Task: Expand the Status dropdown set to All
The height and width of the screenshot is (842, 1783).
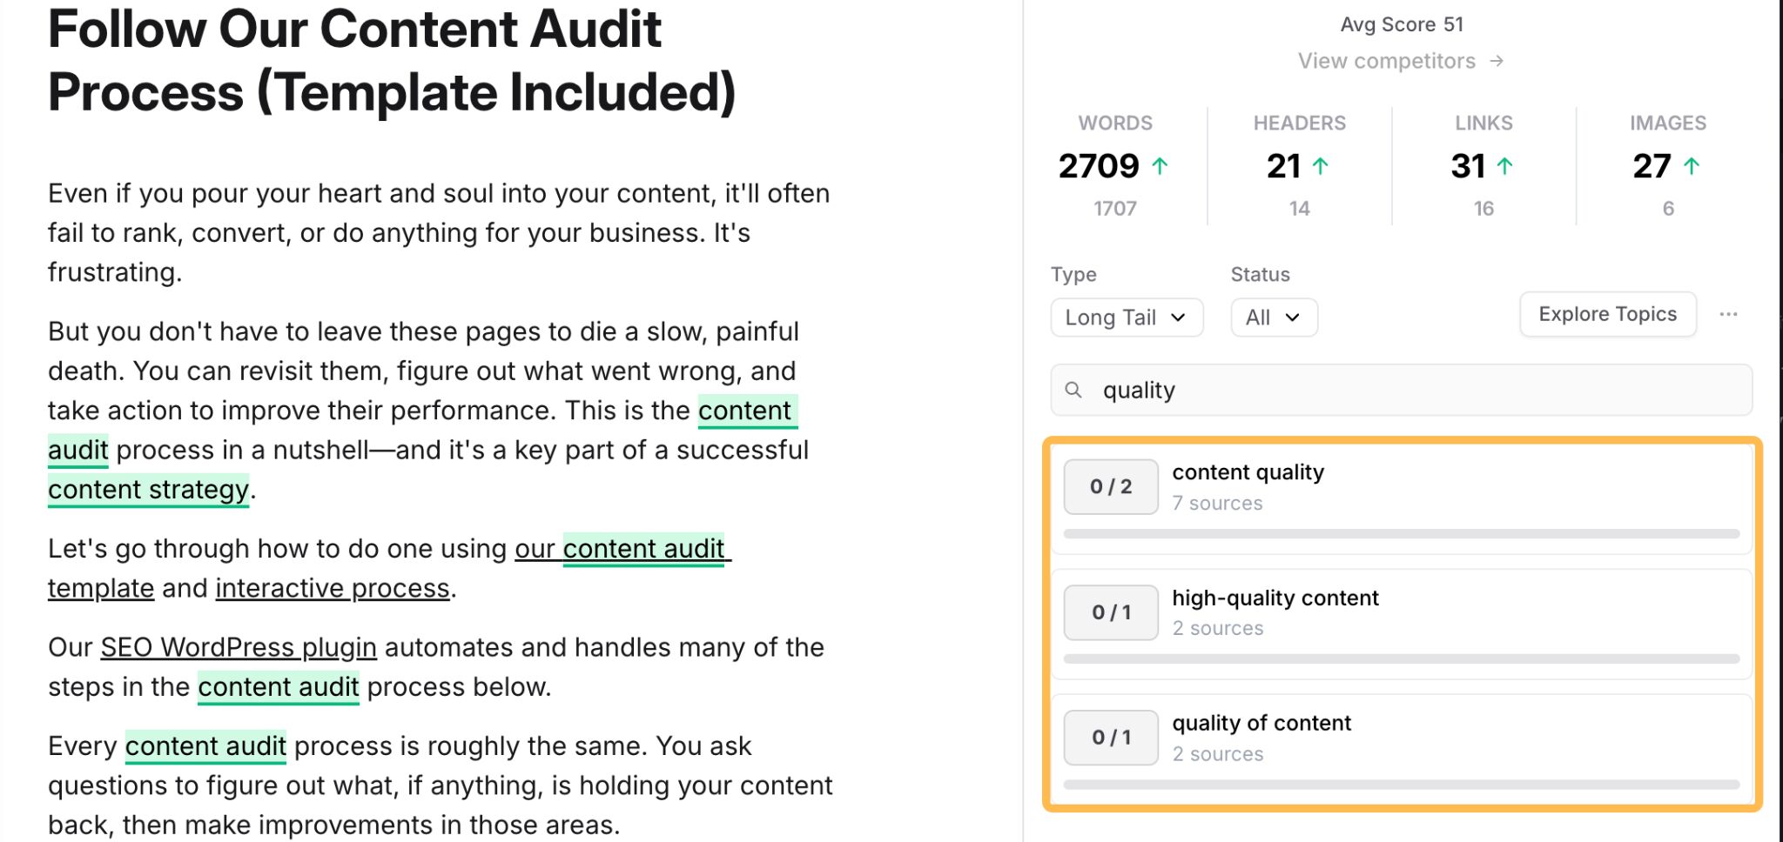Action: [x=1273, y=317]
